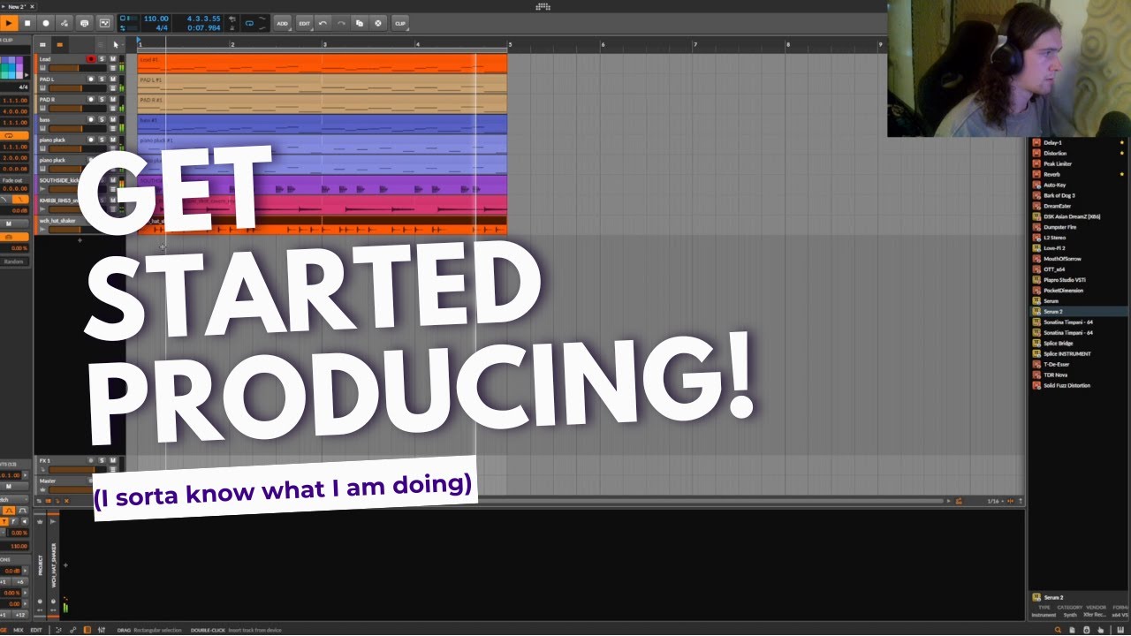Select the pointer tool icon

[116, 44]
